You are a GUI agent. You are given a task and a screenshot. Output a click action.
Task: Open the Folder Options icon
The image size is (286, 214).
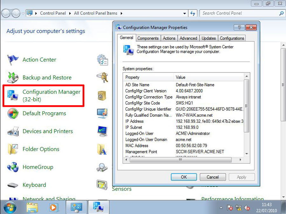(x=13, y=149)
